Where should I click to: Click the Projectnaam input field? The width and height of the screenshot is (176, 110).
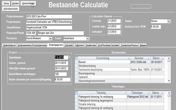(49, 22)
